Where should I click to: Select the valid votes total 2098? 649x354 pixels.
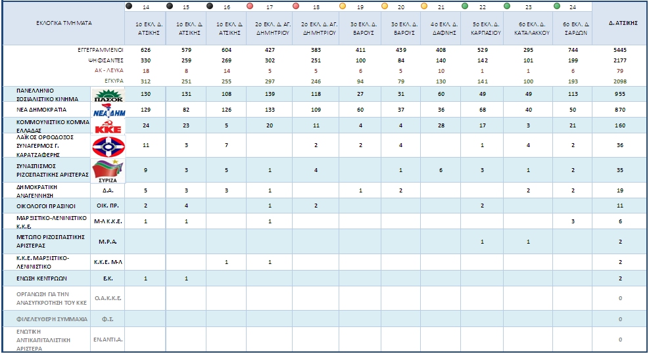coord(619,81)
